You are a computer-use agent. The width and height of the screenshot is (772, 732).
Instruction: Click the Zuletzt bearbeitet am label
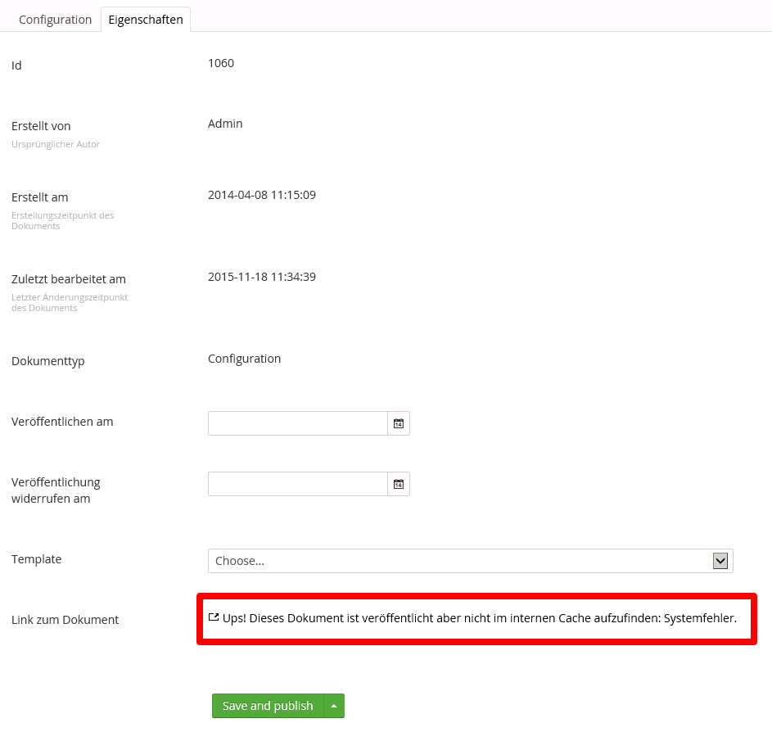69,279
